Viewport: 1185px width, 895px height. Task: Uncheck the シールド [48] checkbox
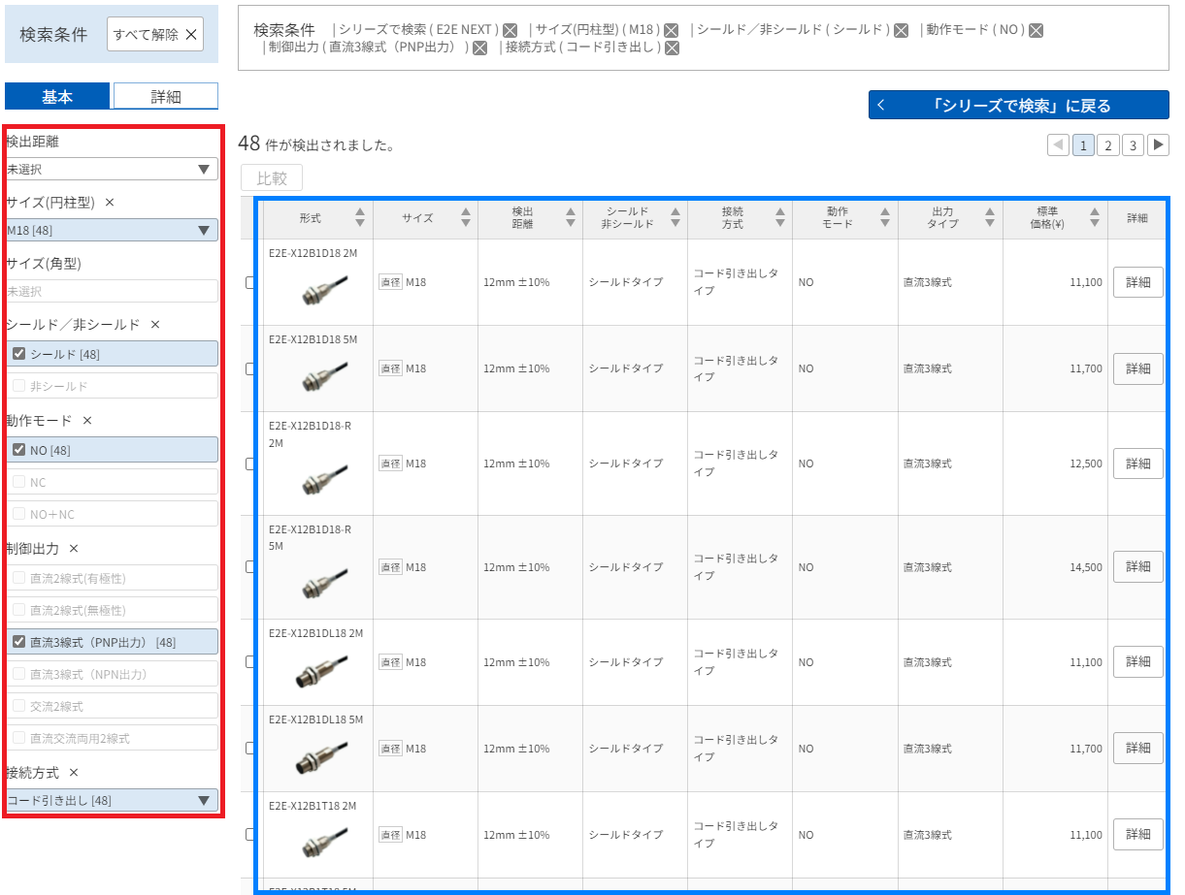[18, 354]
